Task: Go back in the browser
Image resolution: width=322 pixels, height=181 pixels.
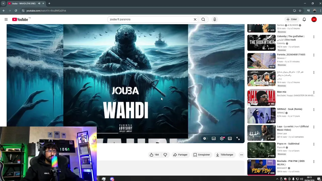Action: [x=4, y=11]
